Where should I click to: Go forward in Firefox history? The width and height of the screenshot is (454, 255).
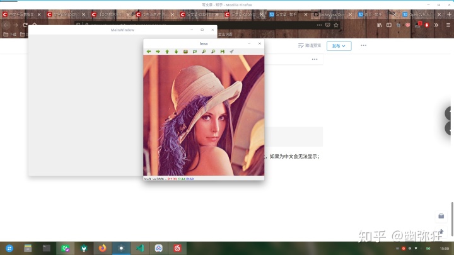16,25
